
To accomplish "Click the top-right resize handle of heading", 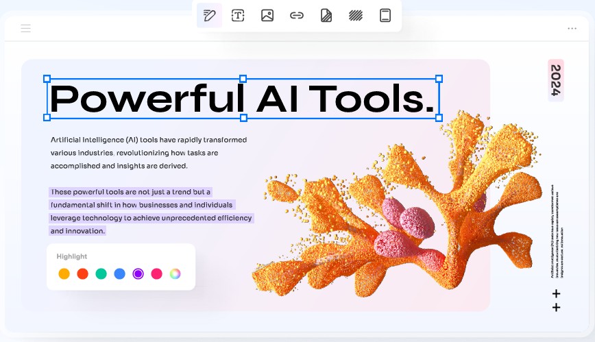I will point(439,79).
